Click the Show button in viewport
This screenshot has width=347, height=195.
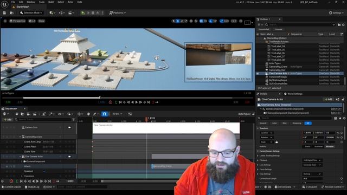click(41, 21)
